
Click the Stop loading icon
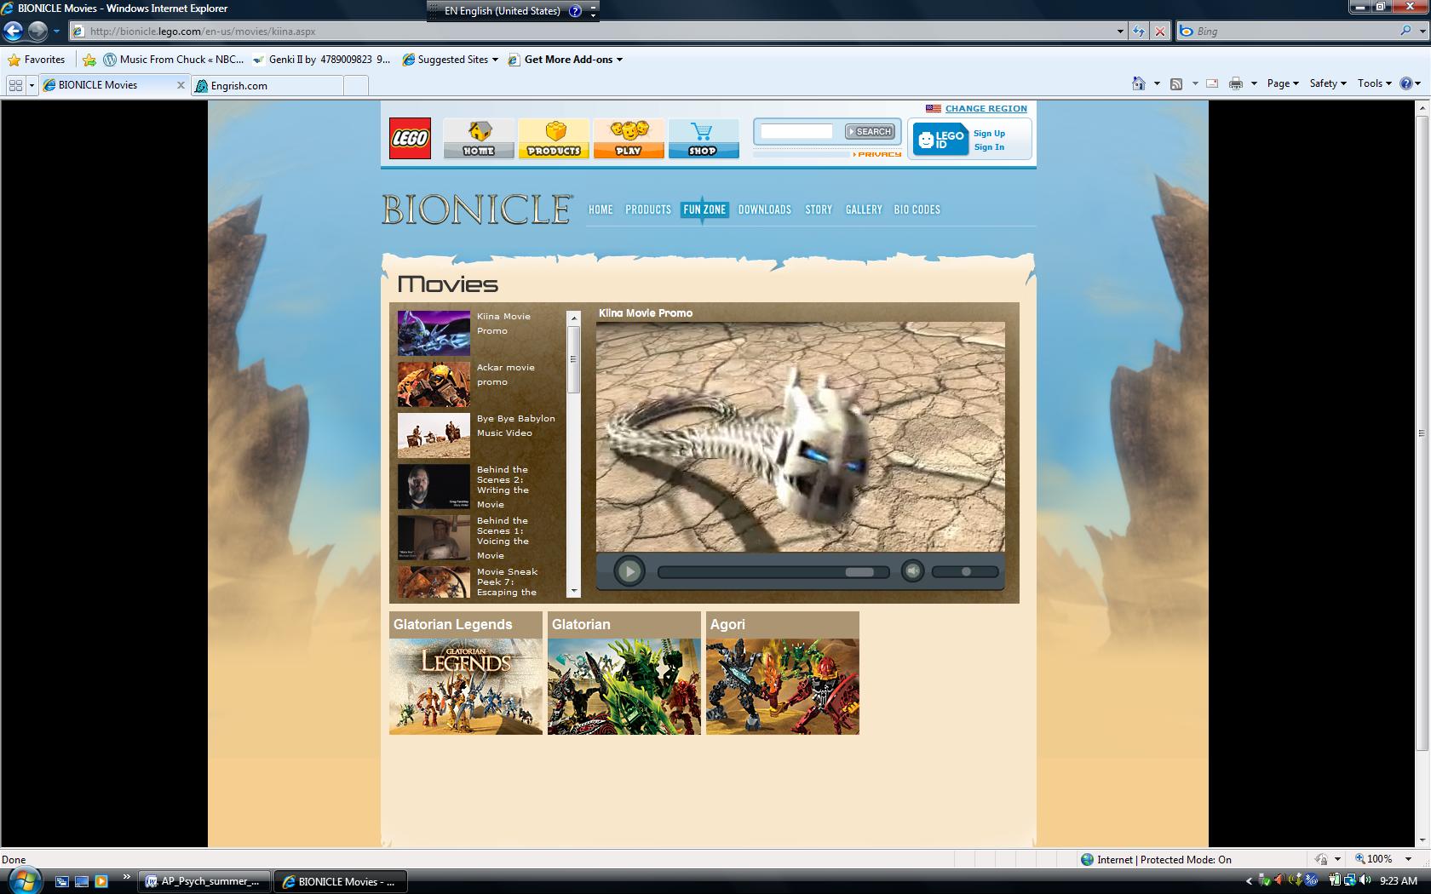pos(1159,32)
